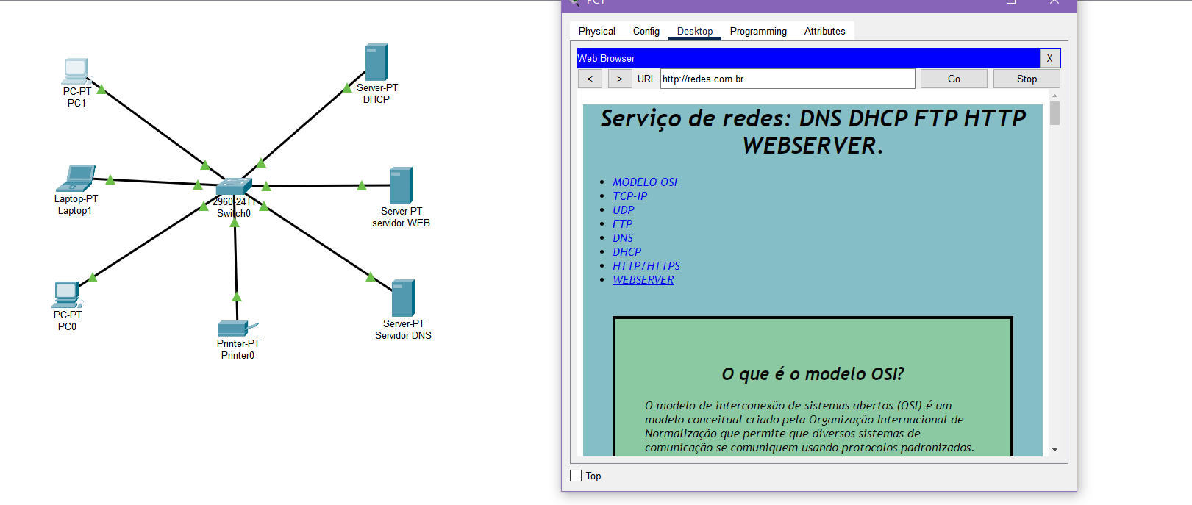Switch to the Physical tab
The image size is (1192, 505).
[x=596, y=31]
